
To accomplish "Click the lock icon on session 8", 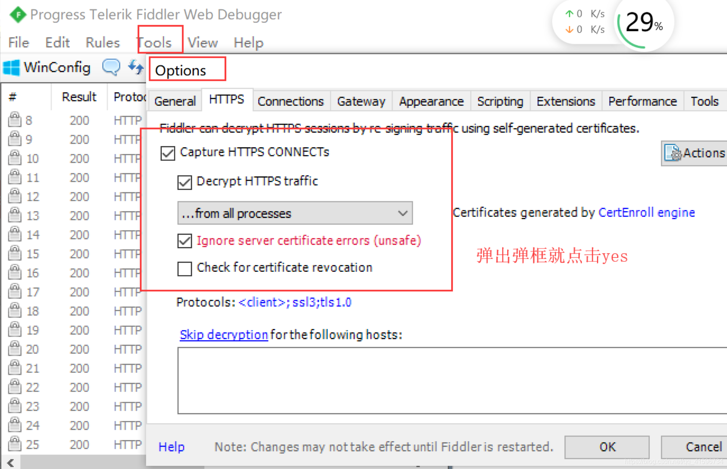I will 15,120.
